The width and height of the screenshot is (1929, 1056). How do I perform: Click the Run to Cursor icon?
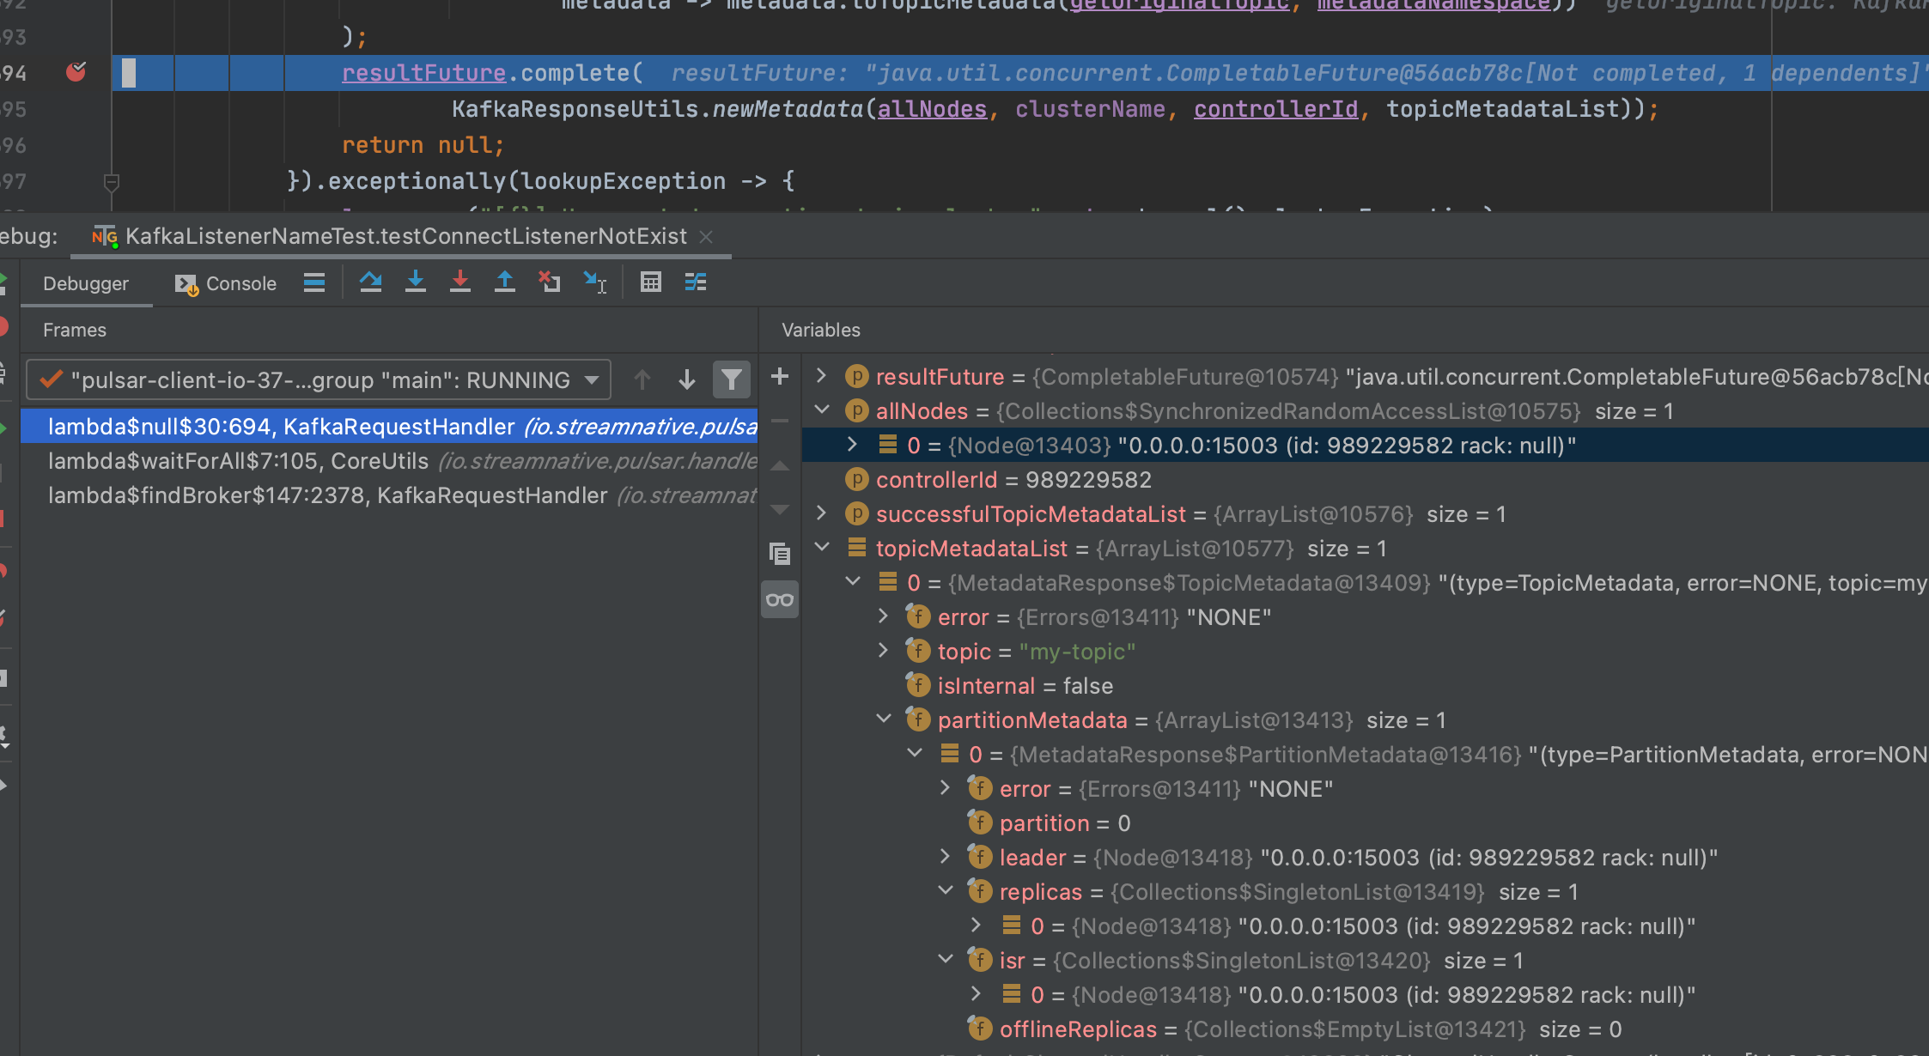pyautogui.click(x=594, y=282)
